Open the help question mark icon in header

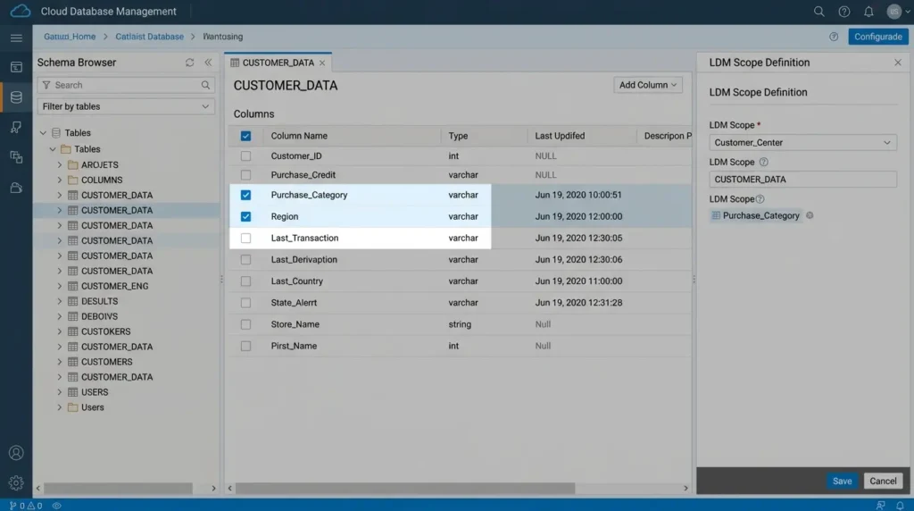(844, 11)
